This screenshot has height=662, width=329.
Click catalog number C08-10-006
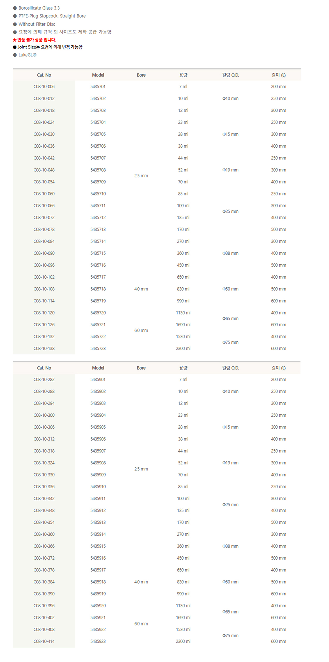pyautogui.click(x=44, y=87)
